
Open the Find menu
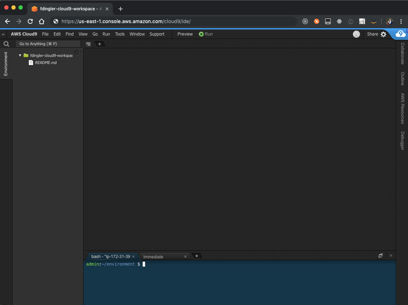(x=69, y=34)
